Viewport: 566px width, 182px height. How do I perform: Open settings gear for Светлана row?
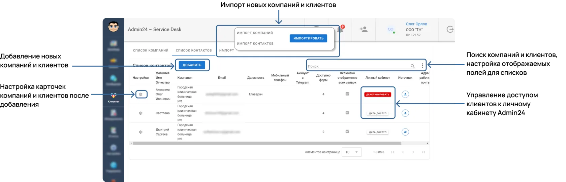click(141, 113)
